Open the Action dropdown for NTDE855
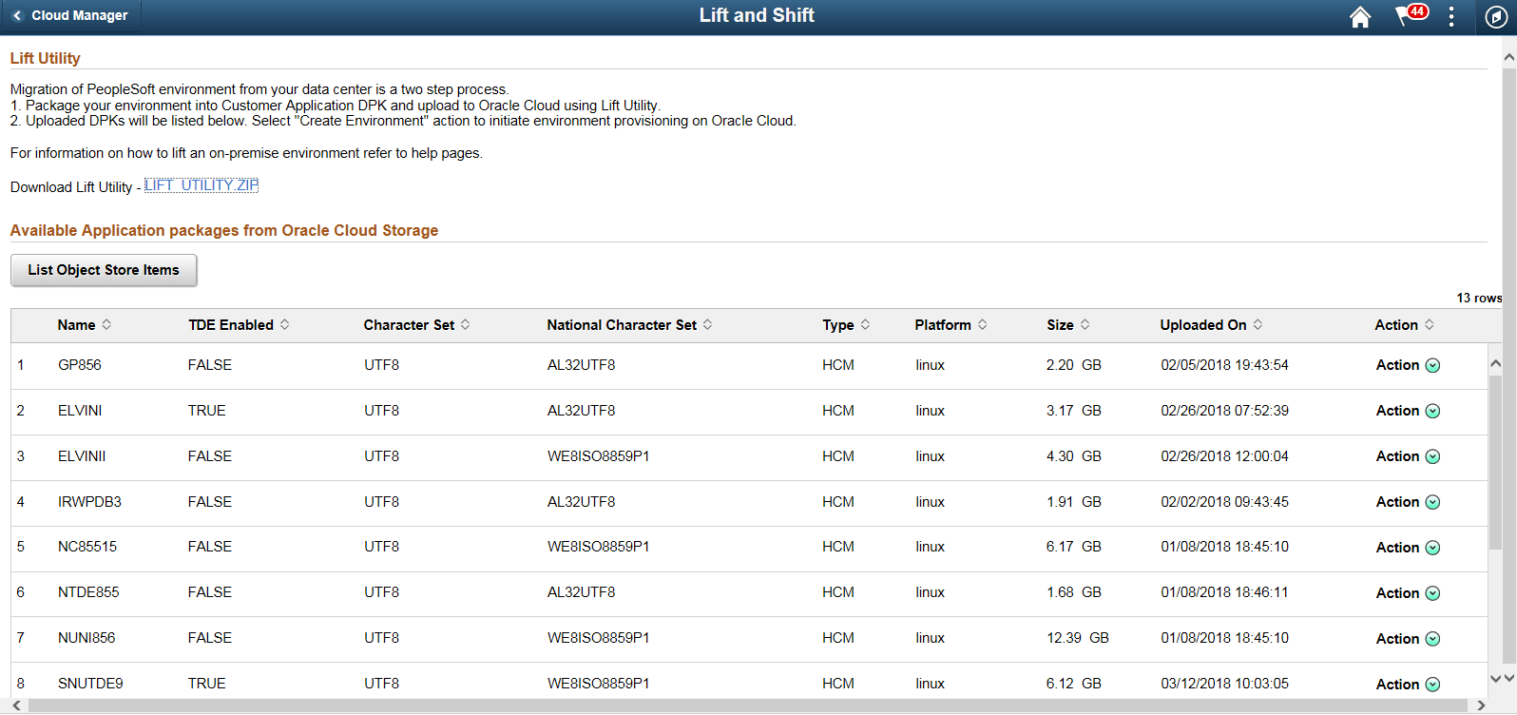The height and width of the screenshot is (715, 1517). [x=1408, y=593]
